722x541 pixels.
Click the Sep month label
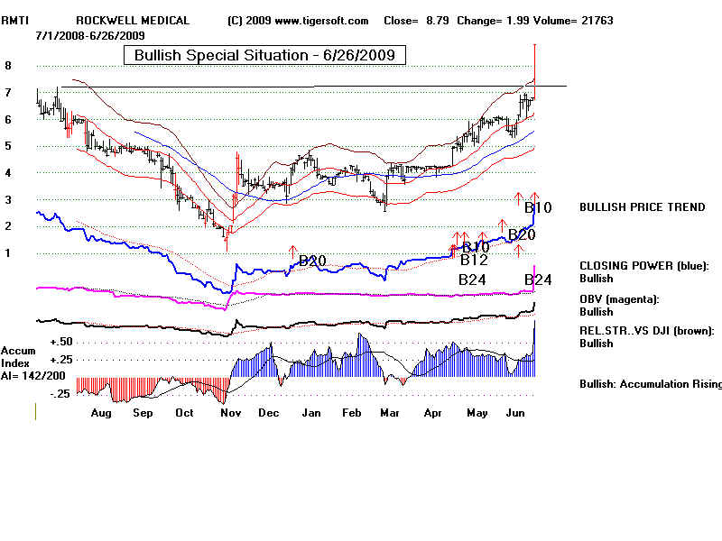(x=143, y=413)
